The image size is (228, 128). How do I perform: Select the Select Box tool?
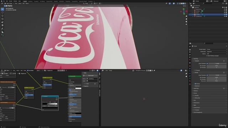2,9
